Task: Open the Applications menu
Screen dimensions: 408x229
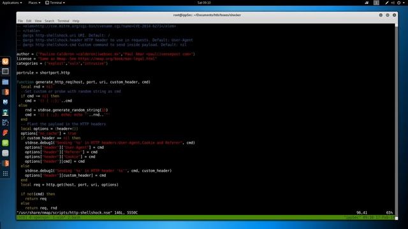Action: pyautogui.click(x=12, y=3)
